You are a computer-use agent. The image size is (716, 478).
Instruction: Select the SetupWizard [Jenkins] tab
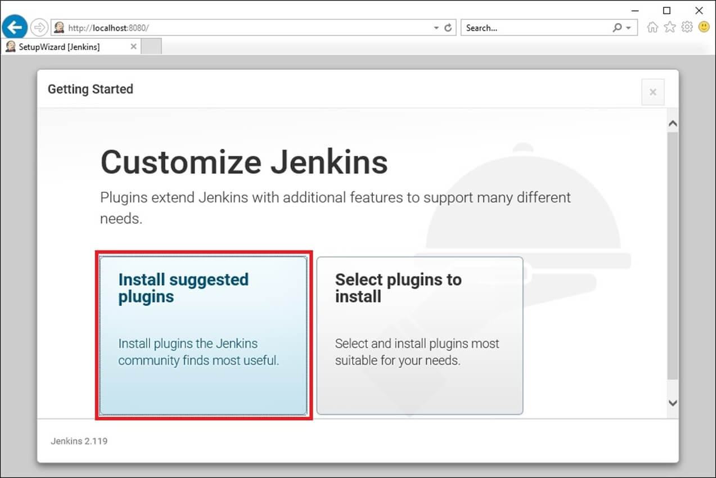coord(59,47)
